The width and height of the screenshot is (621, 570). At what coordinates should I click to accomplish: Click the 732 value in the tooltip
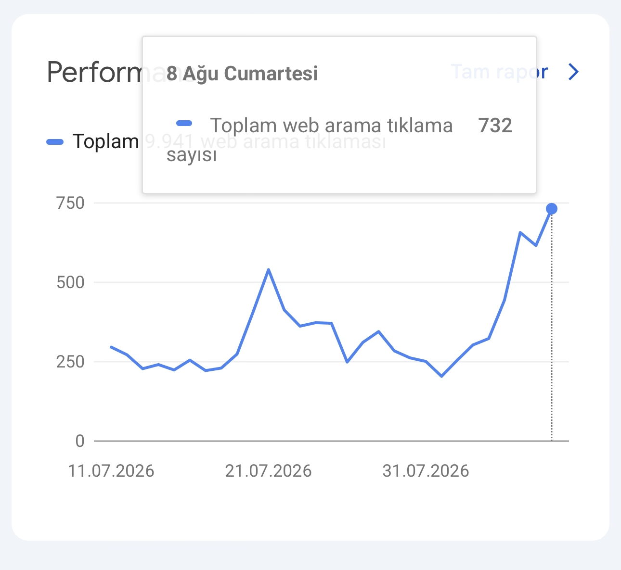[x=495, y=126]
